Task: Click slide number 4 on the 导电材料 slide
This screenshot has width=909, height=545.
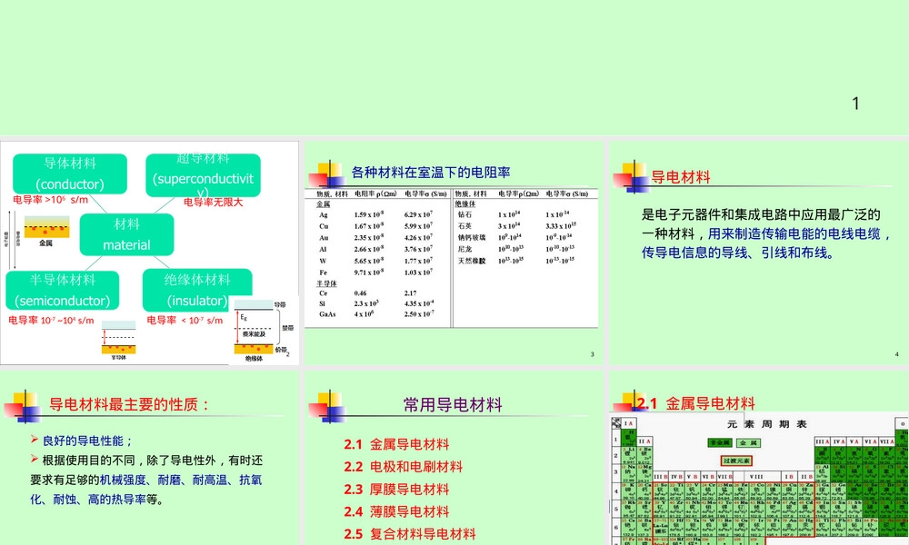Action: click(x=896, y=354)
